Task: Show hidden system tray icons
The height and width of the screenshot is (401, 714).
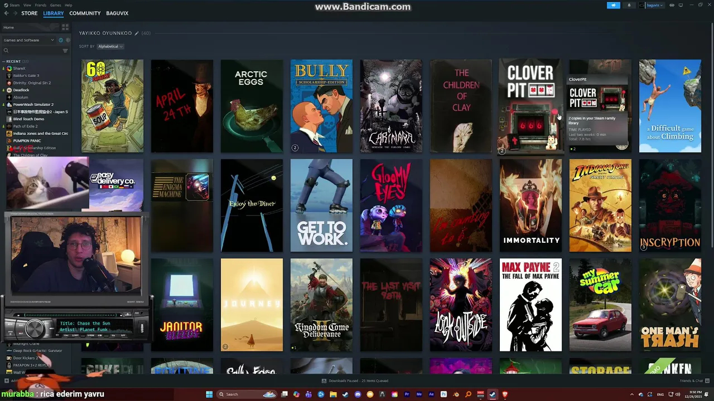Action: (x=631, y=394)
